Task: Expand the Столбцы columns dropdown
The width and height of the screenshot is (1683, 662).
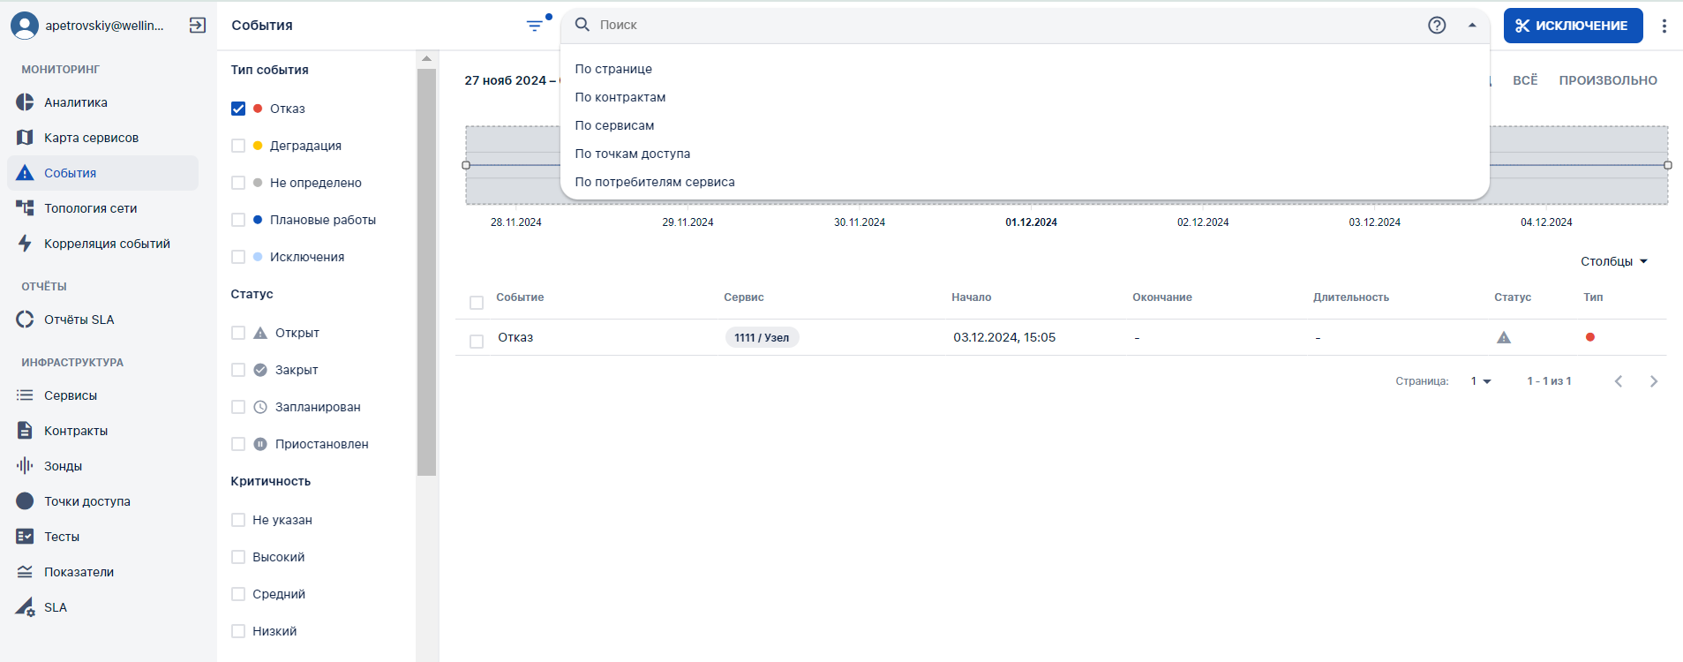Action: tap(1613, 261)
